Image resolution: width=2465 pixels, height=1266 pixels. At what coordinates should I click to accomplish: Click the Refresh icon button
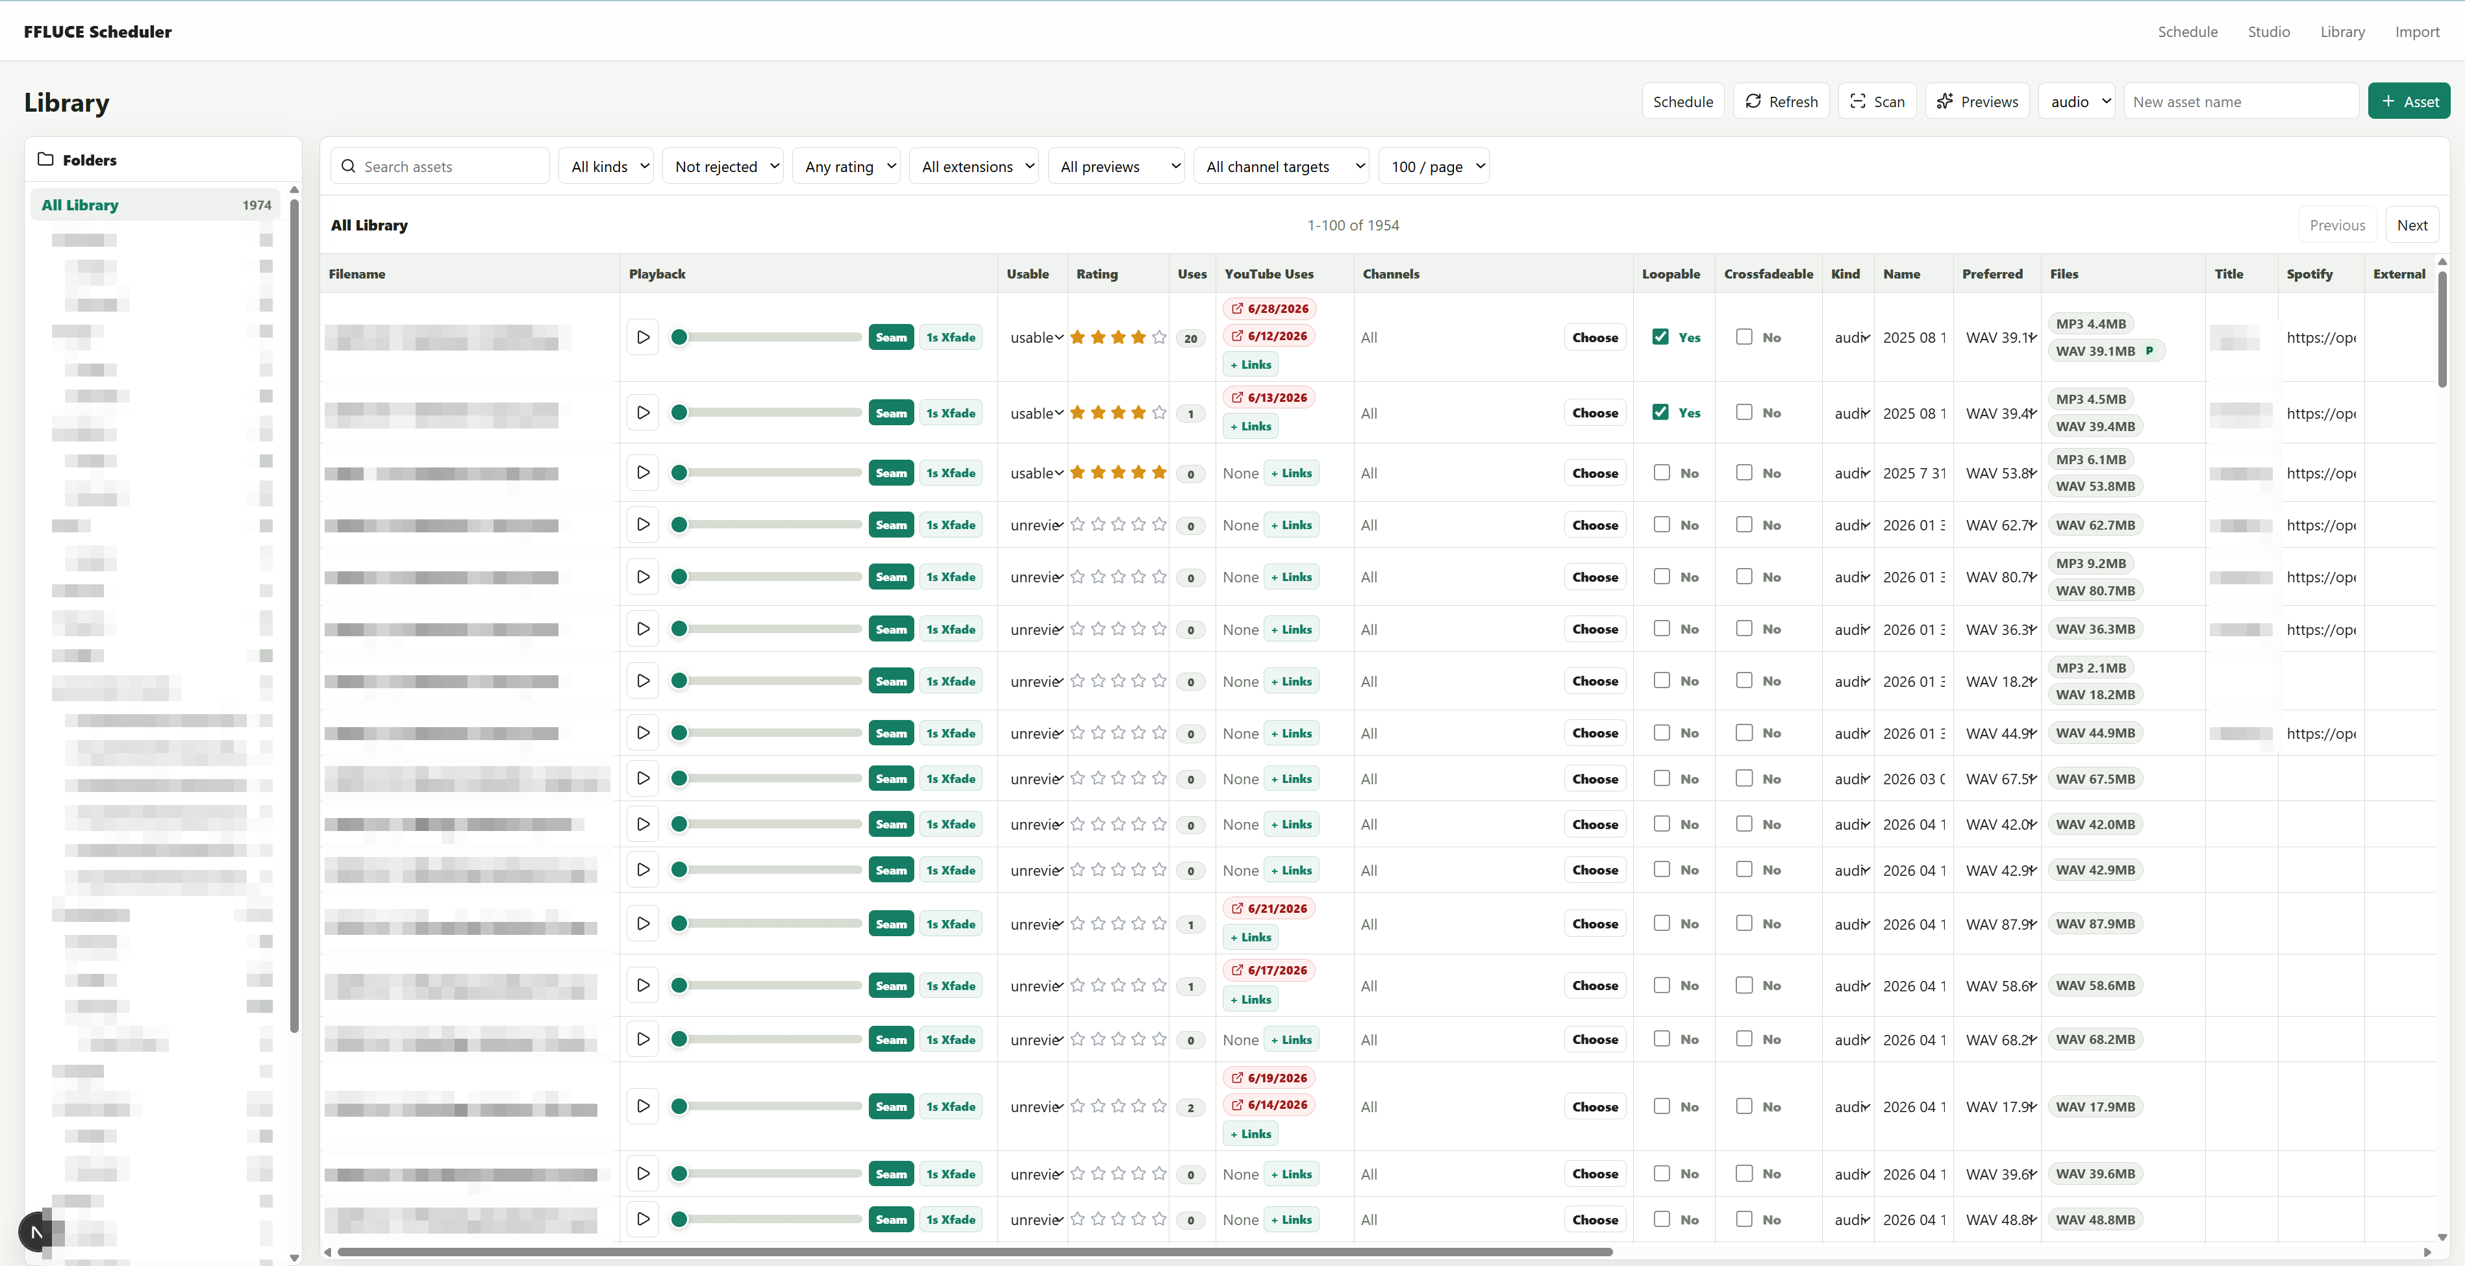point(1781,101)
